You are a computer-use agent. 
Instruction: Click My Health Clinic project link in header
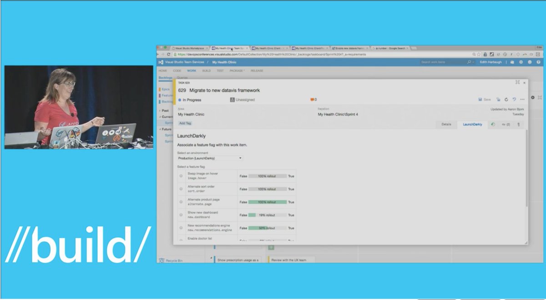pyautogui.click(x=224, y=62)
